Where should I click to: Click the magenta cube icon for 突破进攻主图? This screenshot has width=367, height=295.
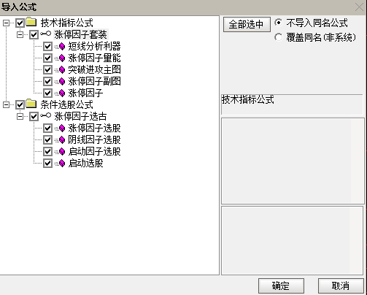click(x=62, y=69)
